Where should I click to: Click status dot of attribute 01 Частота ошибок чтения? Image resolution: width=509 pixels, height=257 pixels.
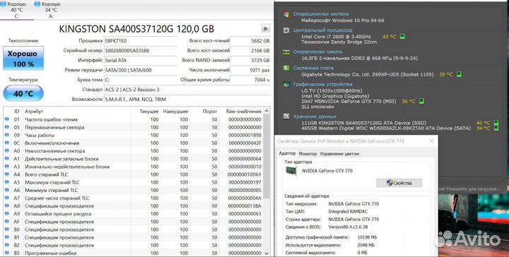[x=7, y=119]
